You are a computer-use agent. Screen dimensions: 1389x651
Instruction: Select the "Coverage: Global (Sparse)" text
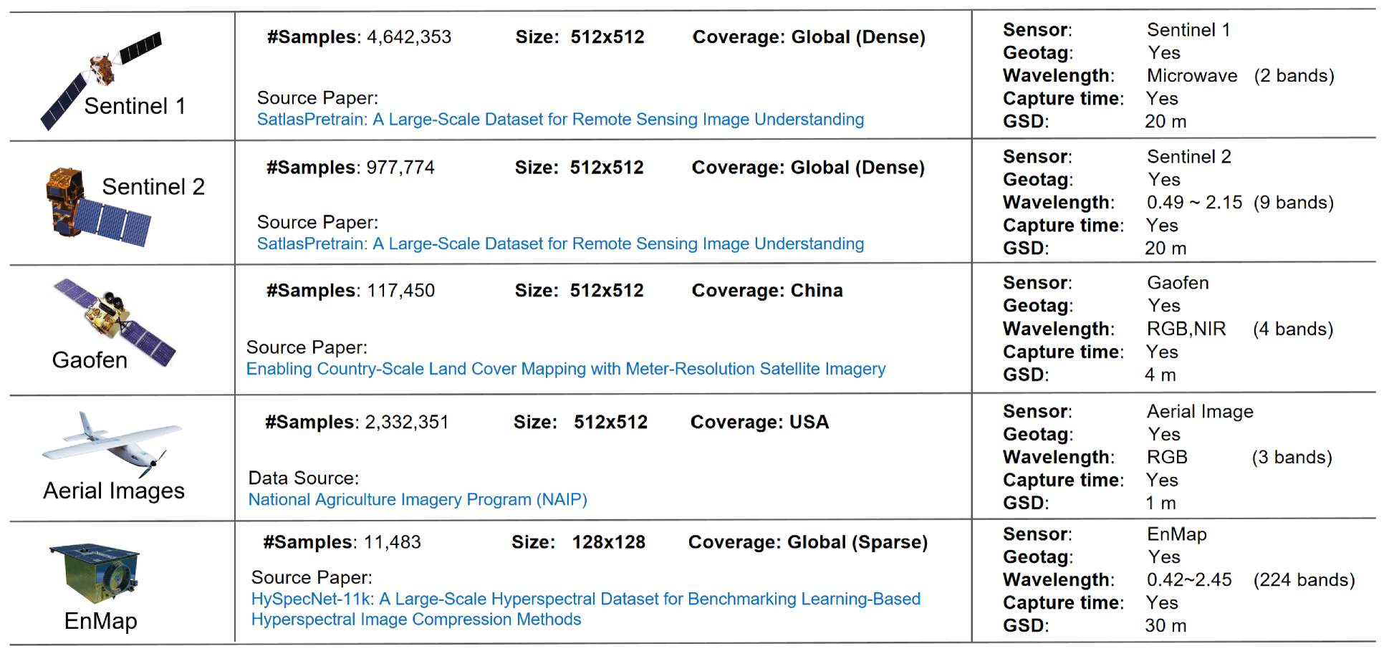(x=807, y=543)
